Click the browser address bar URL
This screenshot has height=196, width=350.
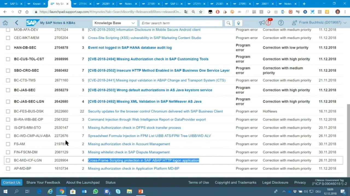(110, 12)
